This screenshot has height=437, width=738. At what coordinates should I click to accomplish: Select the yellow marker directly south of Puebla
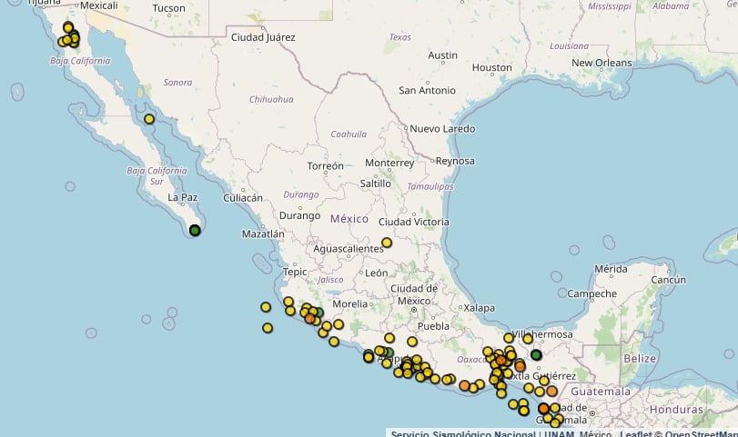412,342
